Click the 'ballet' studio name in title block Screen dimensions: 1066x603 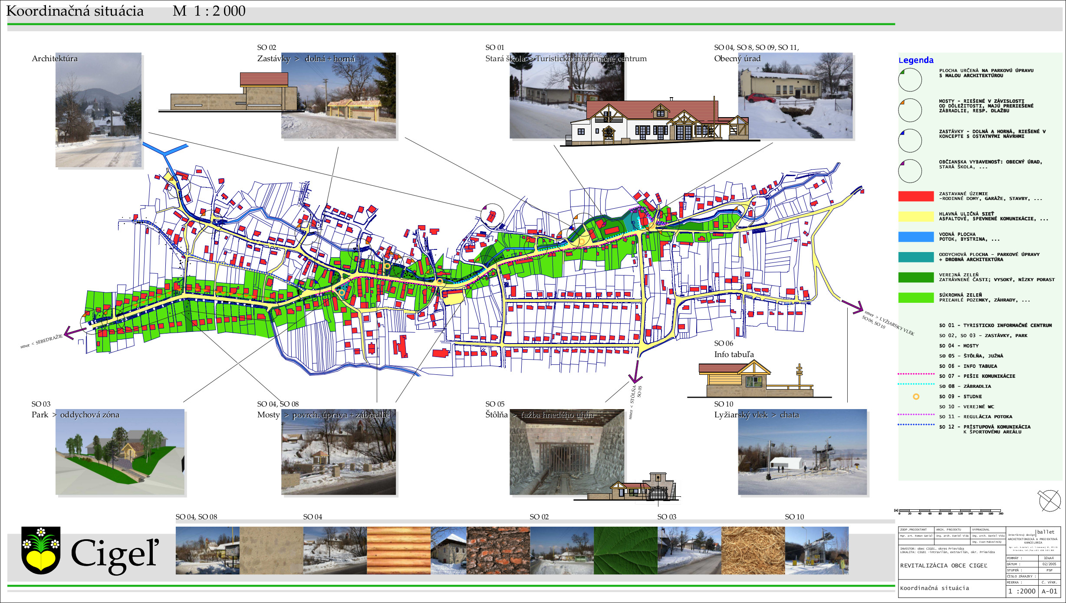point(1046,532)
